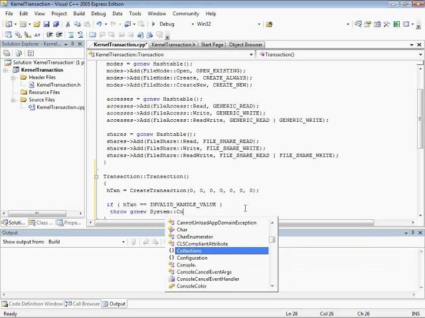Collapse the Header Files folder

tap(13, 78)
